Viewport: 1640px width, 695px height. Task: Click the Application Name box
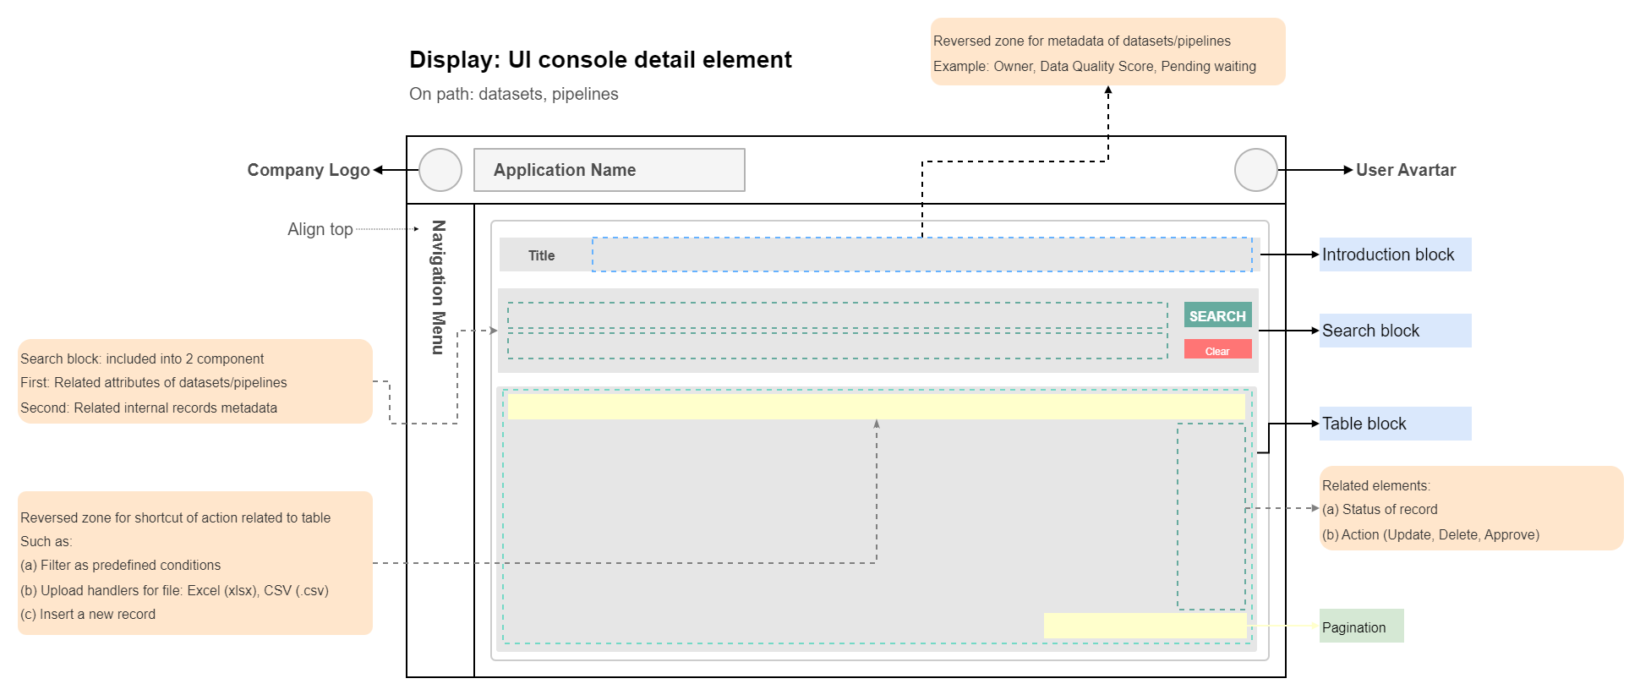pyautogui.click(x=610, y=170)
